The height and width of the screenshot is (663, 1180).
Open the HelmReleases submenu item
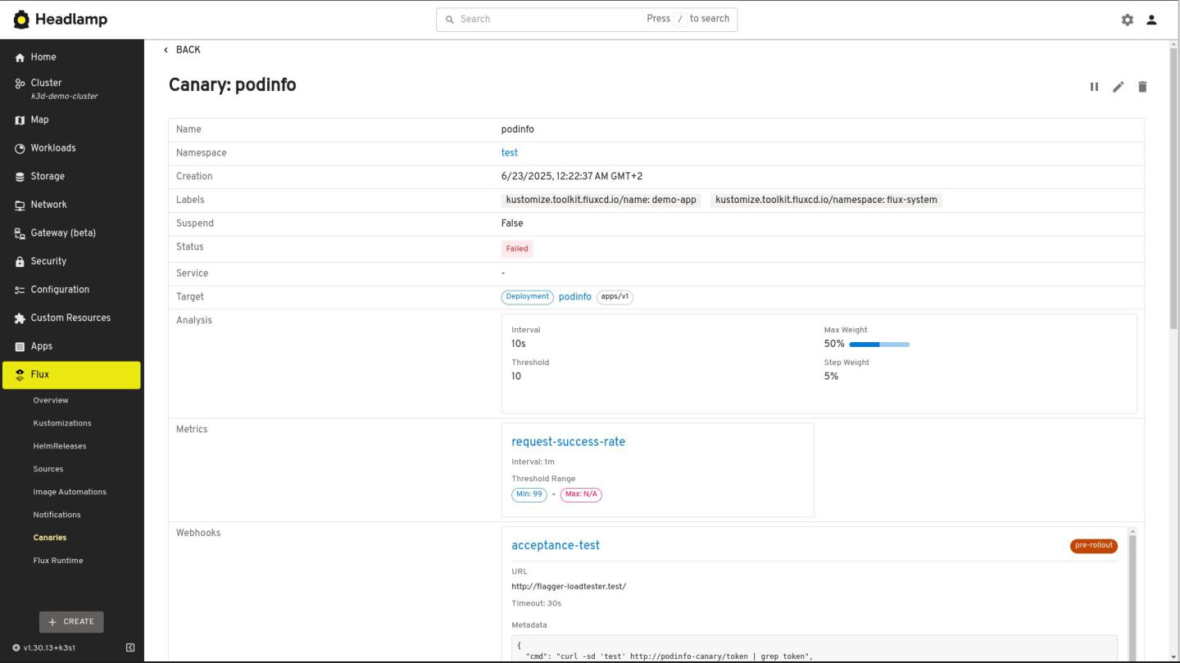pyautogui.click(x=60, y=446)
